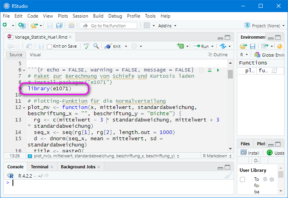The width and height of the screenshot is (288, 198).
Task: Import Dataset icon in Environment pane
Action: tap(265, 46)
